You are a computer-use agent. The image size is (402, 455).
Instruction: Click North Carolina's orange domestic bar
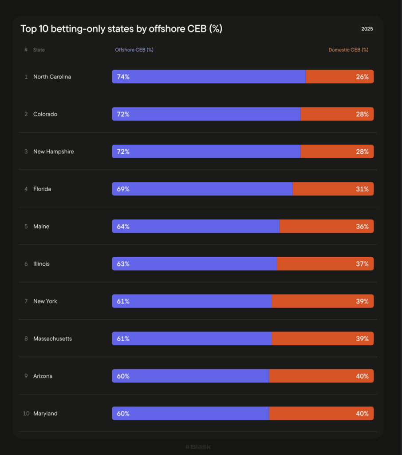tap(339, 76)
